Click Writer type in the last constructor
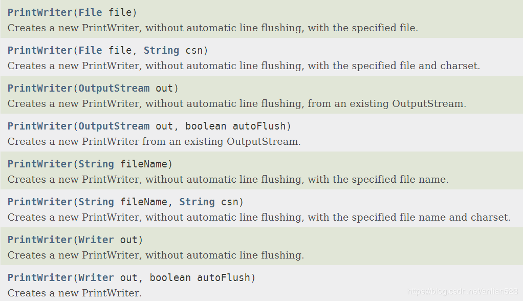The width and height of the screenshot is (523, 301). 96,277
